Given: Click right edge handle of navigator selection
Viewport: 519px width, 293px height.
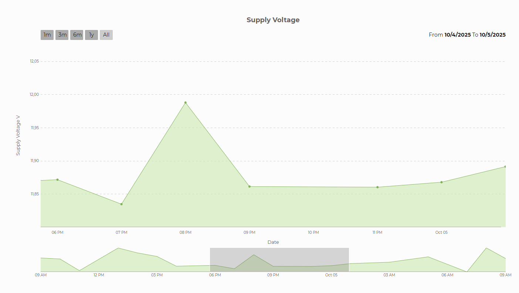Looking at the screenshot, I should (x=349, y=260).
